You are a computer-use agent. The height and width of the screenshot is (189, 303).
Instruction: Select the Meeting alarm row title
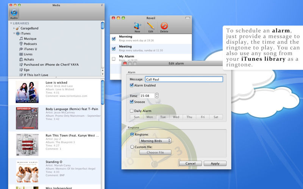tap(125, 46)
